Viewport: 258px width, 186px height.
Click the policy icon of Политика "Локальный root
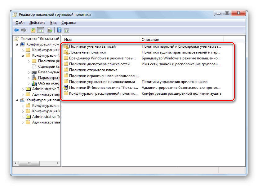click(16, 39)
